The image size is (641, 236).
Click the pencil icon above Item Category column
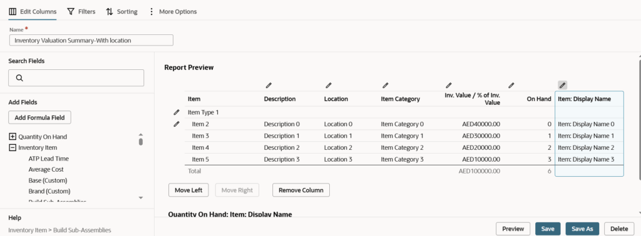pos(385,85)
